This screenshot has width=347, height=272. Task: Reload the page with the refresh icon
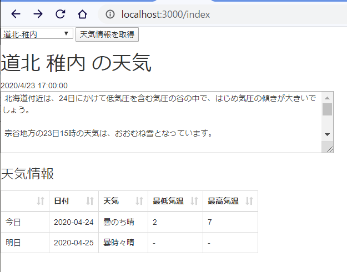point(60,14)
